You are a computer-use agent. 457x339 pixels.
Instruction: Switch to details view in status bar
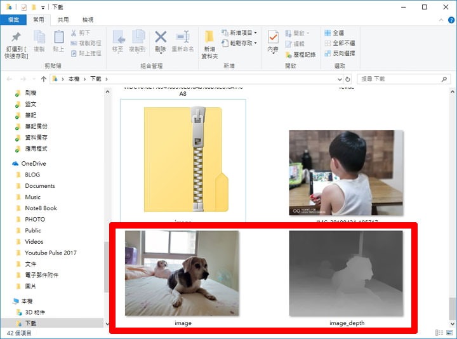pos(439,333)
